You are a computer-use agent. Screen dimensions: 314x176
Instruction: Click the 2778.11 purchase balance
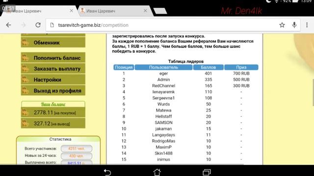(53, 112)
